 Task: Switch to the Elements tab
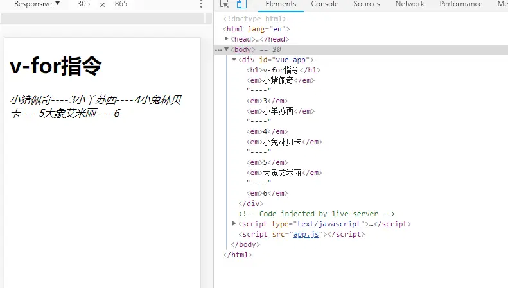(x=281, y=4)
